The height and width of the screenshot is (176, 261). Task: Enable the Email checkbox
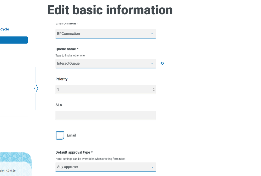(x=60, y=135)
